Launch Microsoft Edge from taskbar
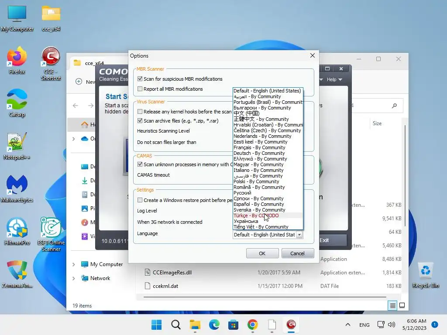 (x=214, y=325)
